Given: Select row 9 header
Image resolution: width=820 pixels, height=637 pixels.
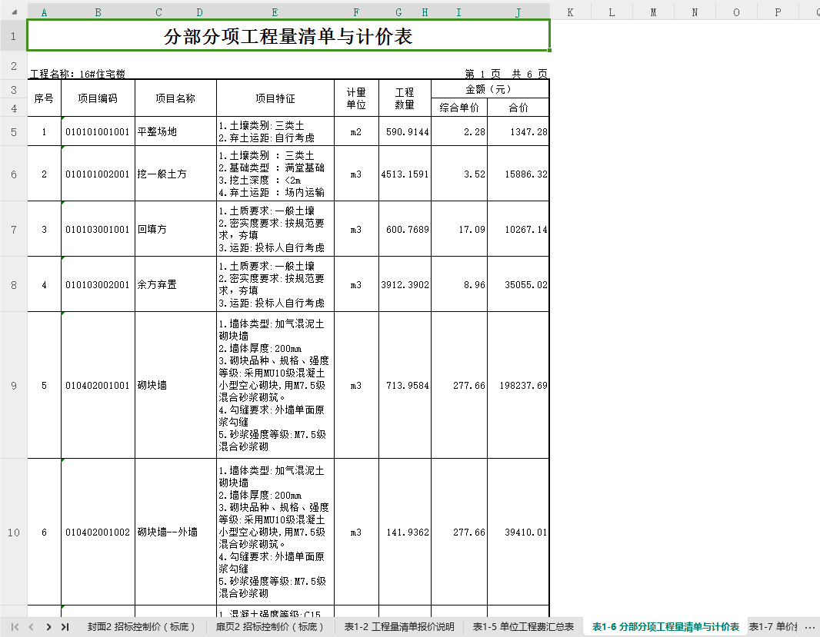Looking at the screenshot, I should pos(14,385).
